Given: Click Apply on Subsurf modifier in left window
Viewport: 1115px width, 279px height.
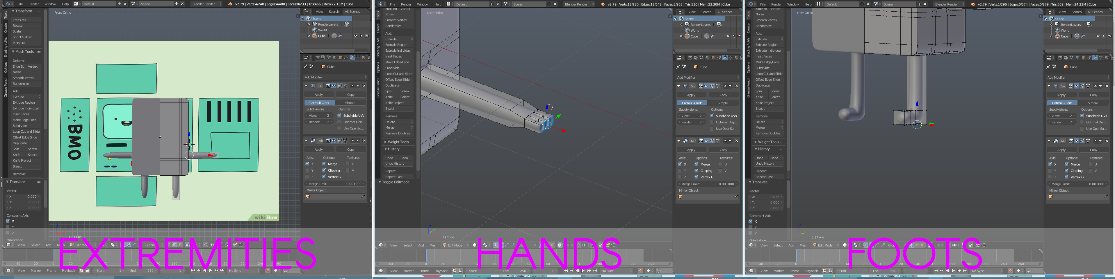Looking at the screenshot, I should point(319,95).
